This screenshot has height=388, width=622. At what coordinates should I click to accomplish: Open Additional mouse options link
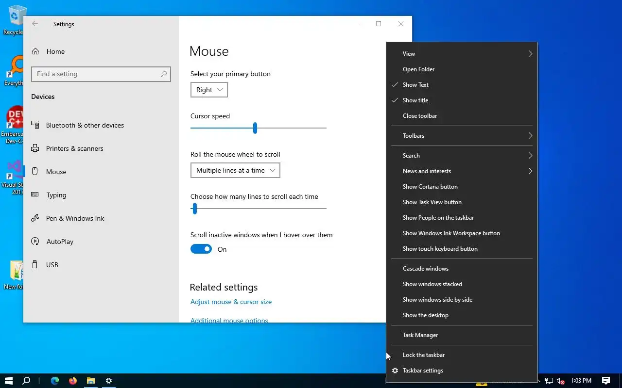[229, 320]
